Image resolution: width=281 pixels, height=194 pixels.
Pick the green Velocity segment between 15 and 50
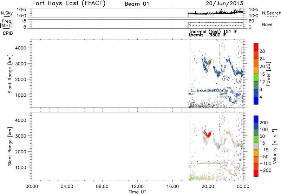coord(256,139)
